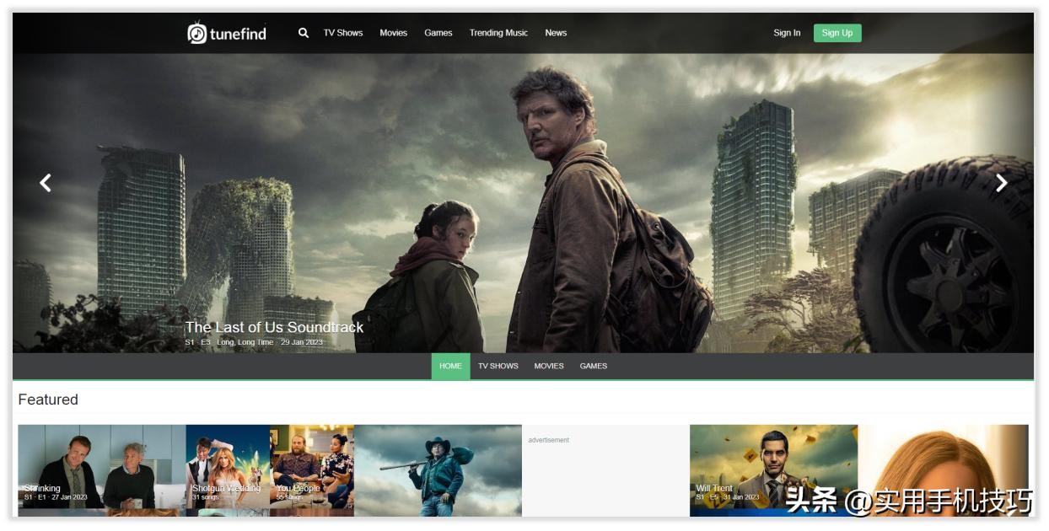Open search with the magnifier icon

(304, 33)
